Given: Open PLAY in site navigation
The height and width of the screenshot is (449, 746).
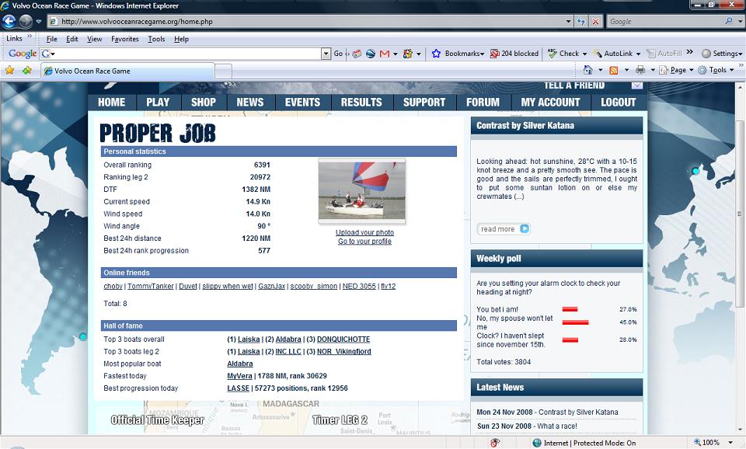Looking at the screenshot, I should (x=158, y=103).
